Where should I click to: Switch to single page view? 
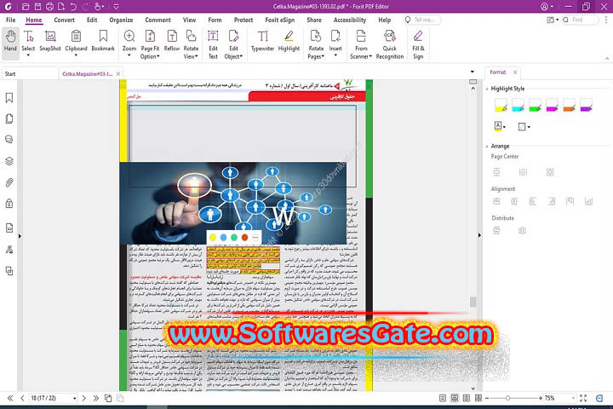[443, 398]
